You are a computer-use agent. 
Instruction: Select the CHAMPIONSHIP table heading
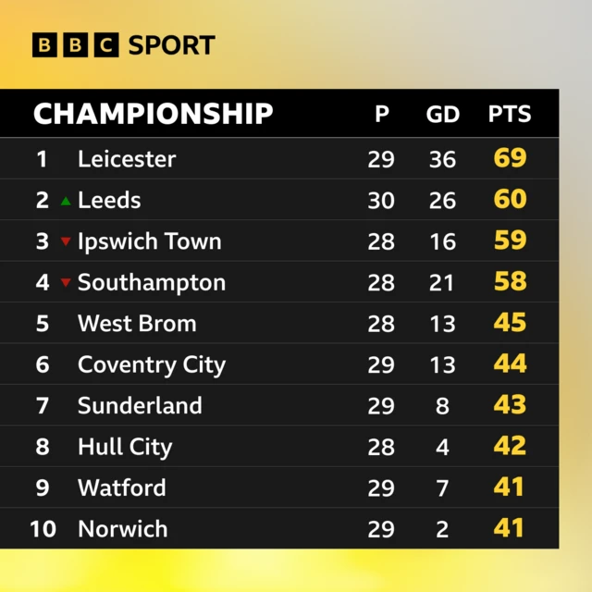[153, 113]
